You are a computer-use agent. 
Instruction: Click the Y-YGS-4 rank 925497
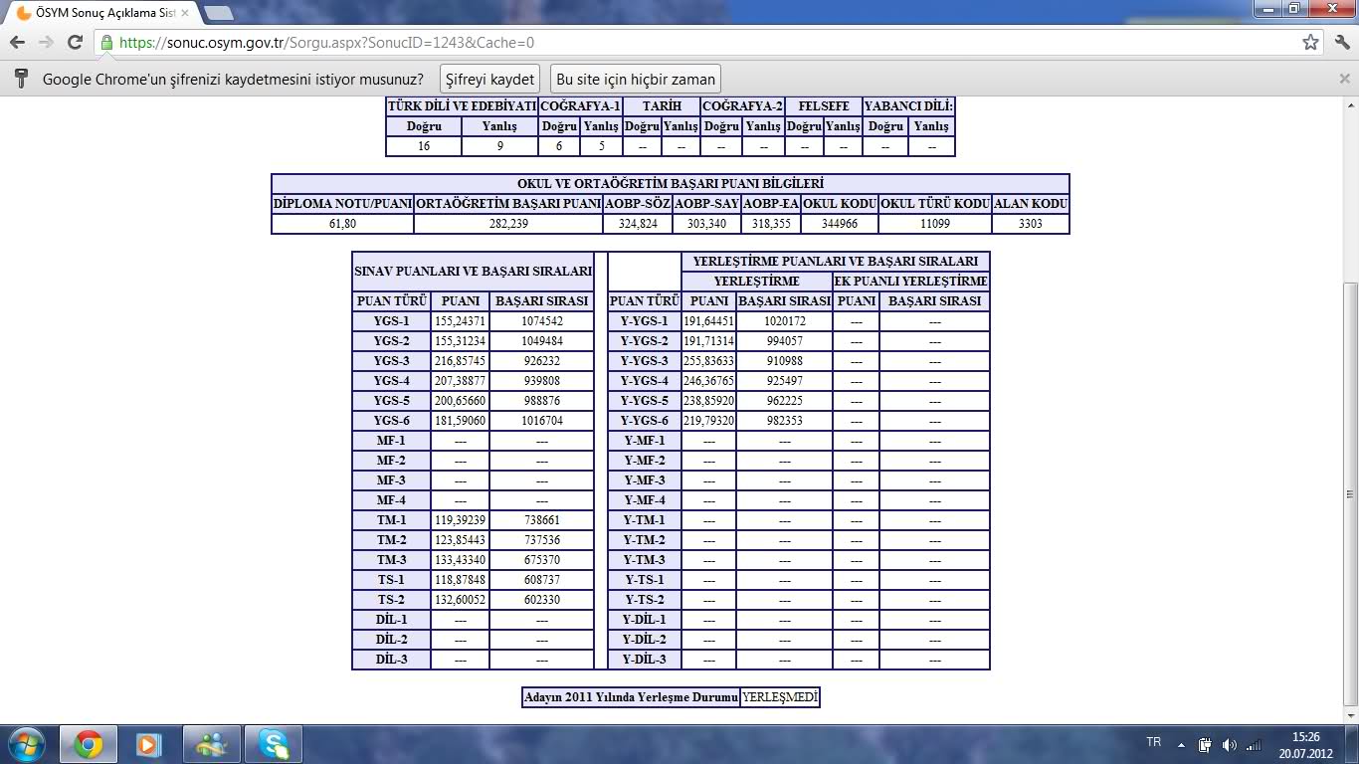(784, 381)
